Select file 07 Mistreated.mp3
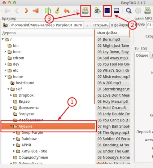The image size is (153, 168). pyautogui.click(x=113, y=77)
